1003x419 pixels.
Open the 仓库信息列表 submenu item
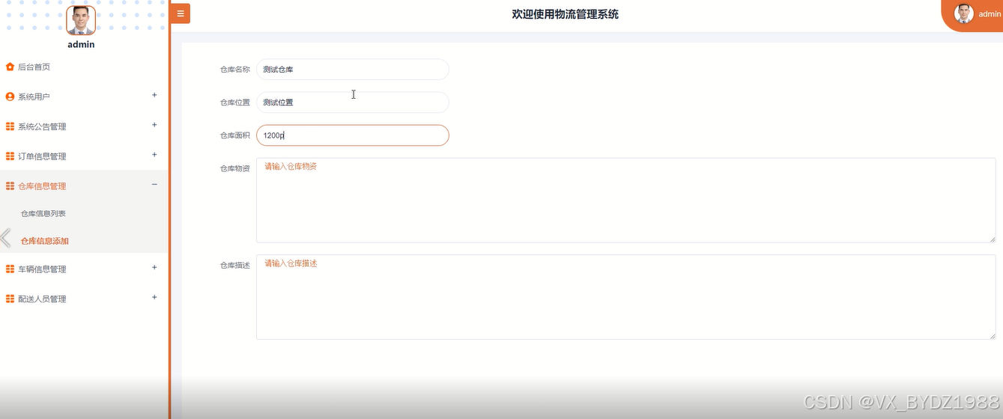[x=43, y=214]
